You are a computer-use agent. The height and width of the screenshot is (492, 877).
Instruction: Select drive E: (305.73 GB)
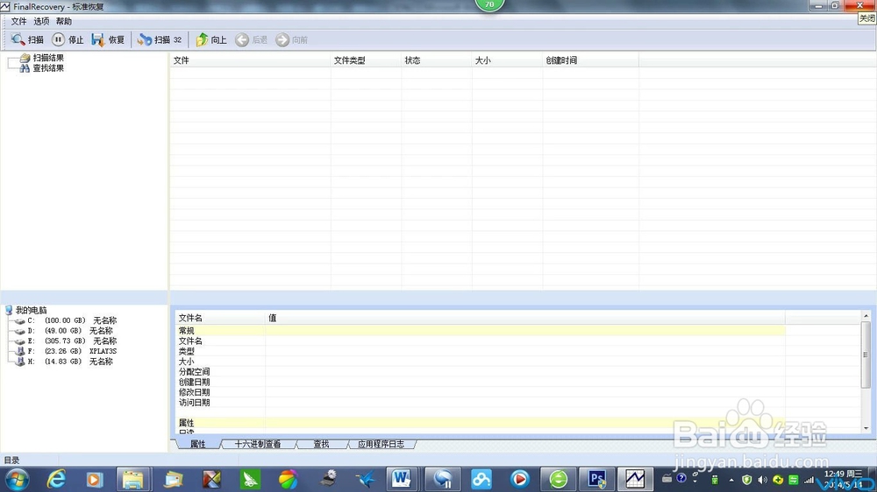coord(72,341)
